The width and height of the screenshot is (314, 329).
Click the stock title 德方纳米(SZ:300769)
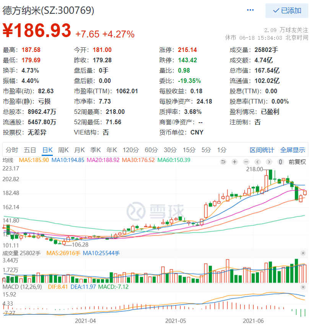tap(48, 10)
